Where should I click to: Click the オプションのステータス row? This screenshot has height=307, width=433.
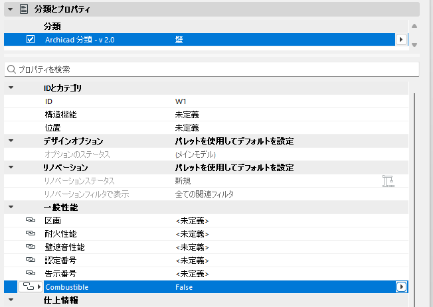(x=206, y=154)
